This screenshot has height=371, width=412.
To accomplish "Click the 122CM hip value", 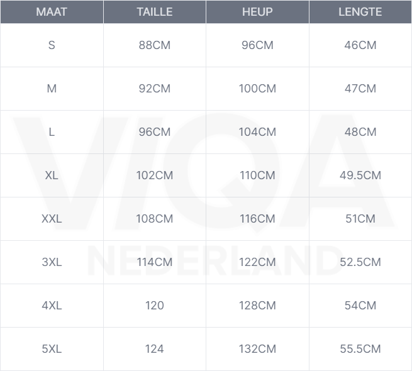I will 257,262.
